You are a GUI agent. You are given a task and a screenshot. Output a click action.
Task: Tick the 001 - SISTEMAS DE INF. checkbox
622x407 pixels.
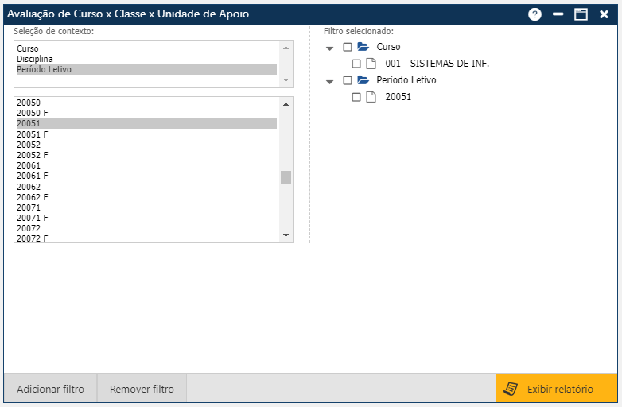(356, 64)
